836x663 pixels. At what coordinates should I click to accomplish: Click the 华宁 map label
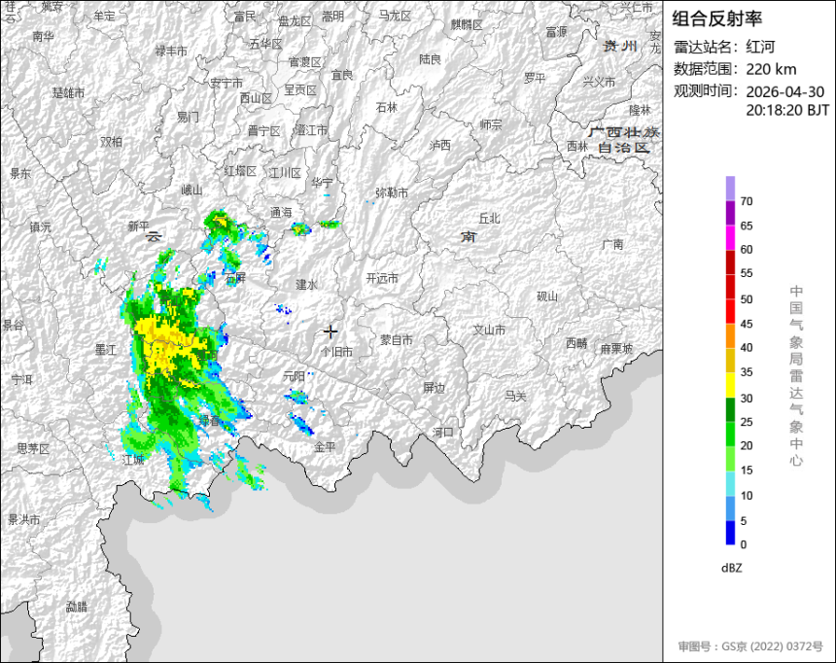pos(323,183)
